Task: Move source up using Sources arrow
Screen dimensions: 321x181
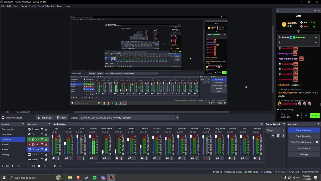Action: pyautogui.click(x=45, y=166)
